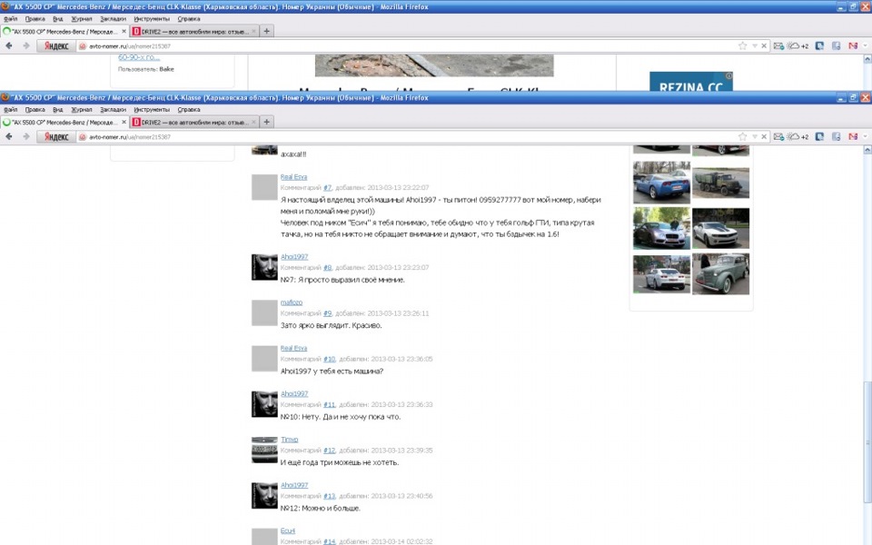Stop page loading in the upper window
Viewport: 872px width, 545px height.
point(764,45)
